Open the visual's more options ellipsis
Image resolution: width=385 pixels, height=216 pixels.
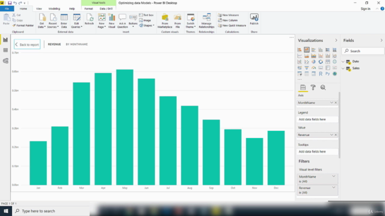291,37
